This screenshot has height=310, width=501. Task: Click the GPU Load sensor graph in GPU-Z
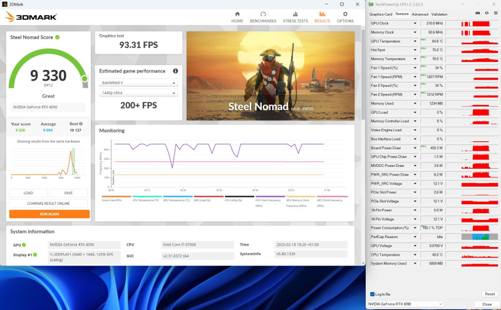coord(472,112)
